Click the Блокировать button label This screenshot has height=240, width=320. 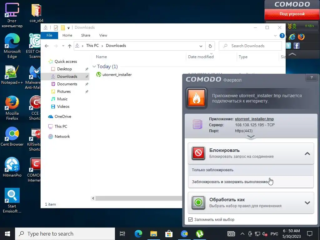224,150
